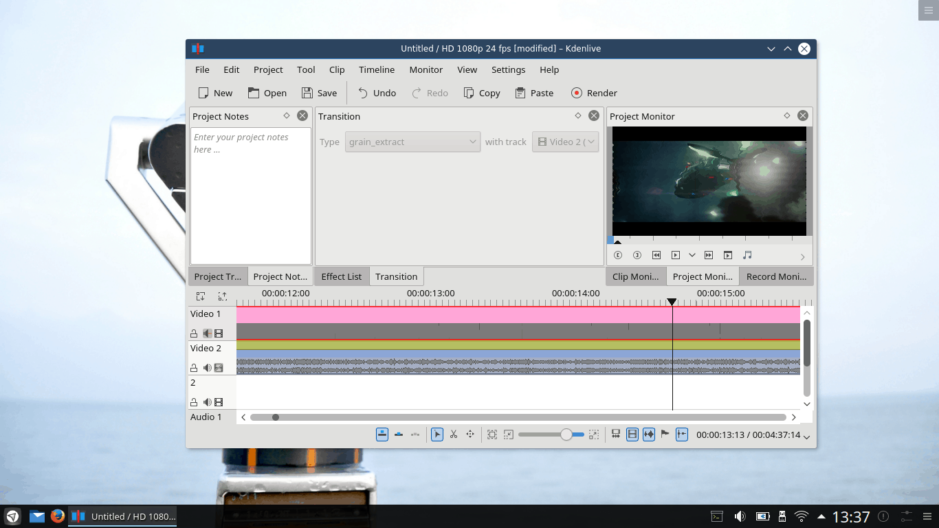Image resolution: width=939 pixels, height=528 pixels.
Task: Click Undo in the toolbar
Action: coord(377,93)
